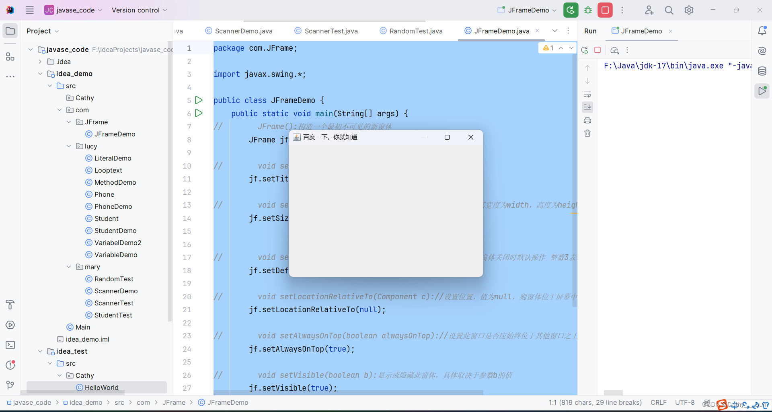Image resolution: width=772 pixels, height=412 pixels.
Task: Toggle the Project tool window folder icon
Action: coord(10,31)
